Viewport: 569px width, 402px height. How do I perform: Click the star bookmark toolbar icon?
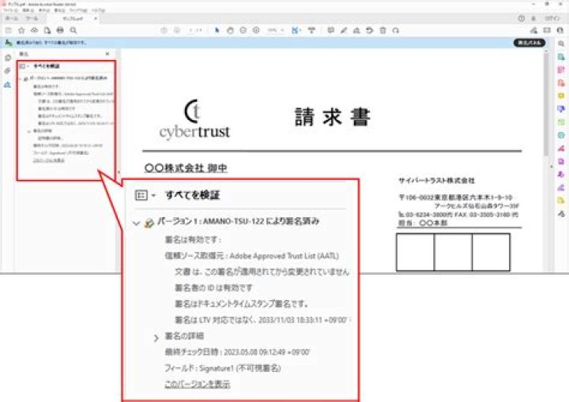pos(21,31)
